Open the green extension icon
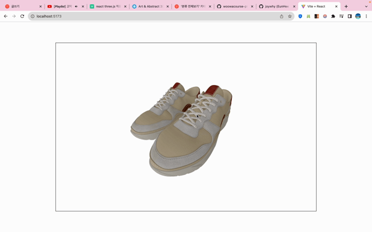The height and width of the screenshot is (232, 372). pyautogui.click(x=308, y=16)
